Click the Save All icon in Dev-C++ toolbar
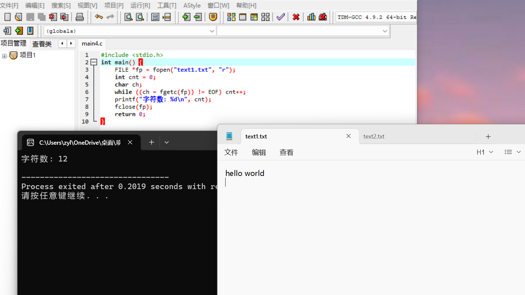Viewport: 525px width, 295px height. [41, 17]
